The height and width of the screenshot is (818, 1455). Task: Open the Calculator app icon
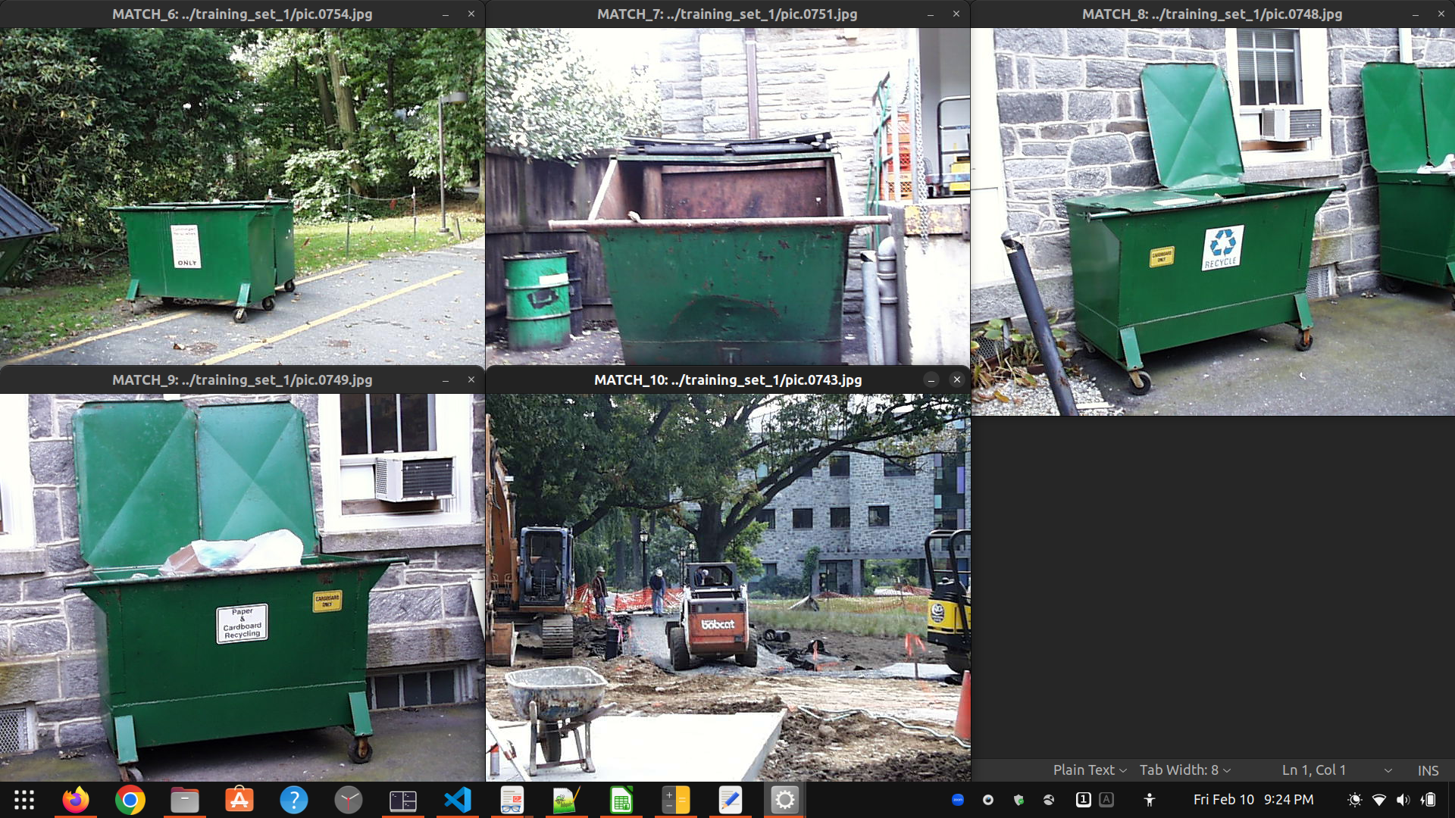click(x=676, y=800)
